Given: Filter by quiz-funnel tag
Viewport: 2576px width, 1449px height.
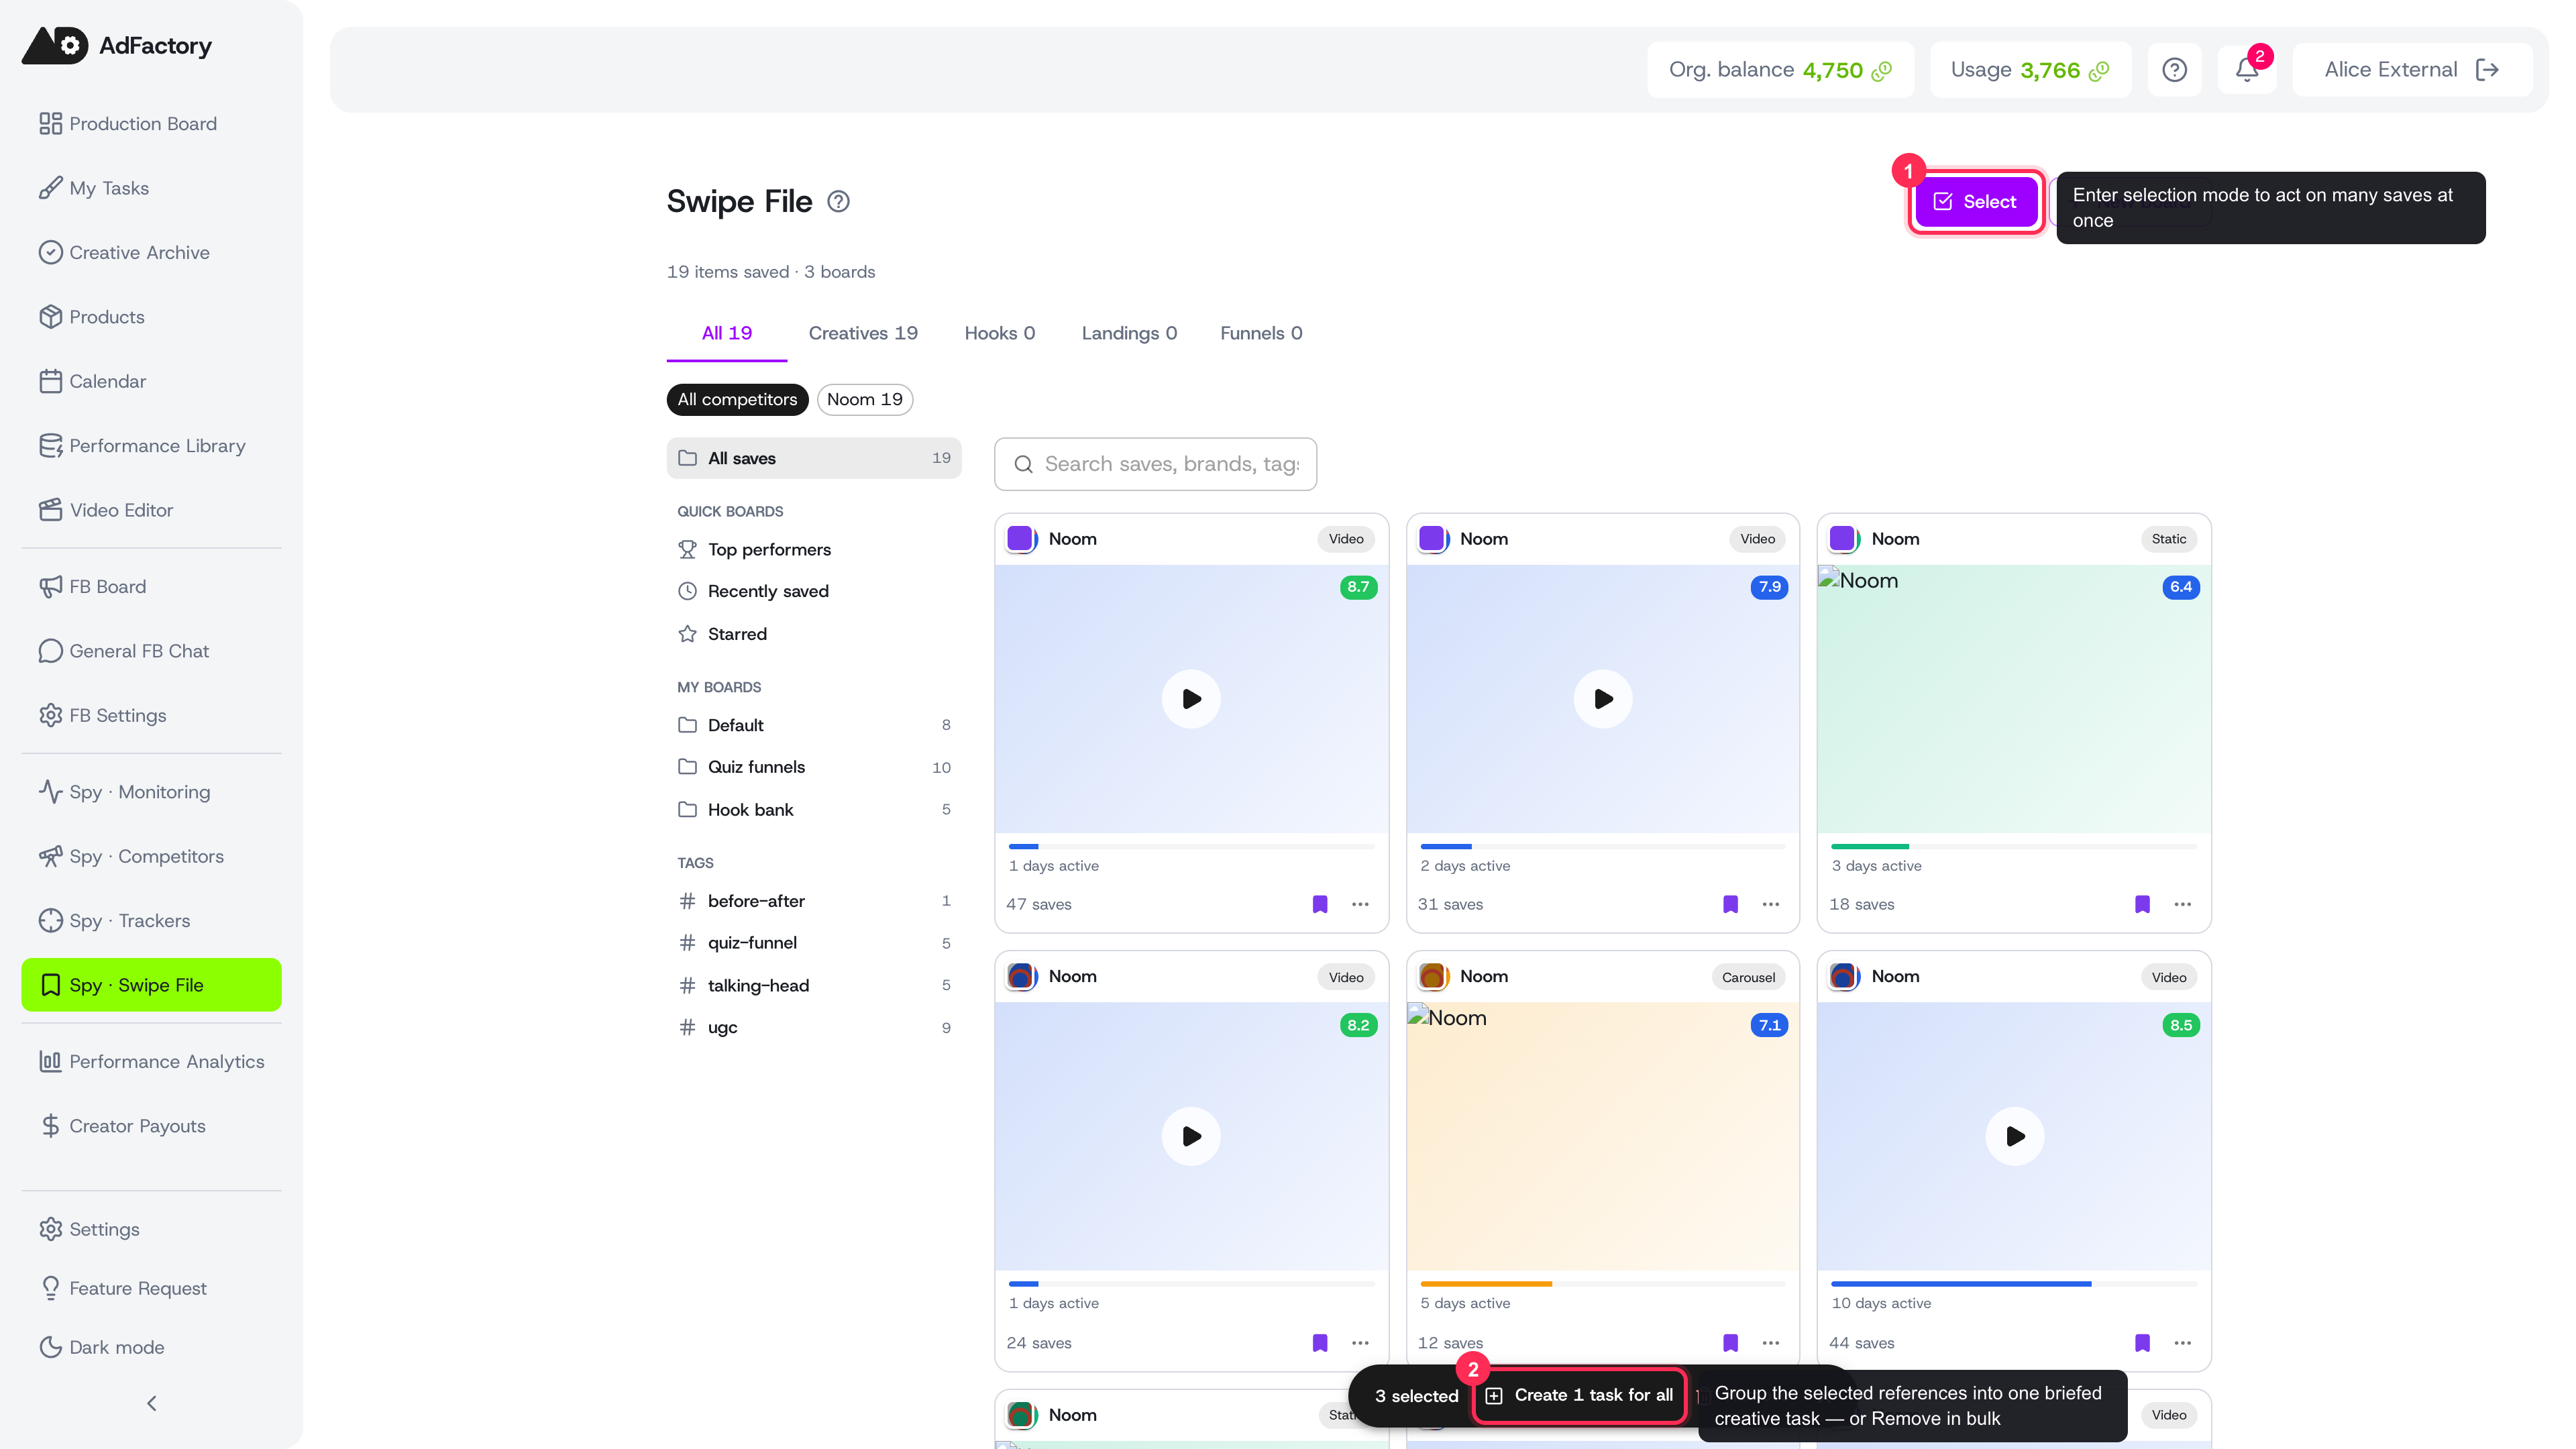Looking at the screenshot, I should pyautogui.click(x=814, y=943).
